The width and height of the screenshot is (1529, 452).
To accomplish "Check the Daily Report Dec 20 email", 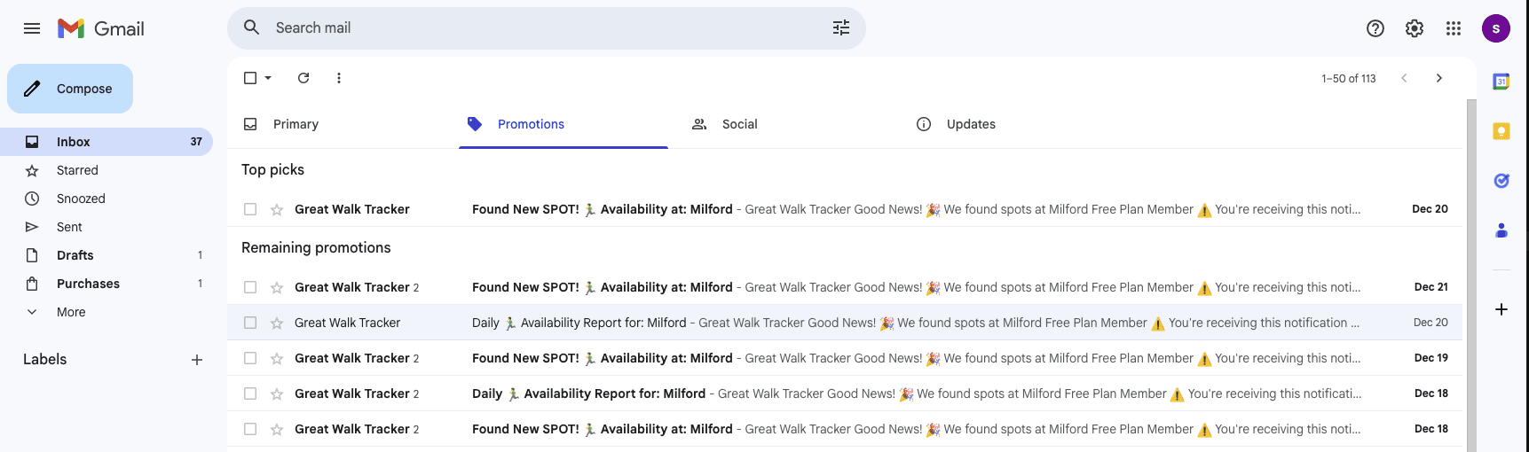I will pyautogui.click(x=250, y=323).
